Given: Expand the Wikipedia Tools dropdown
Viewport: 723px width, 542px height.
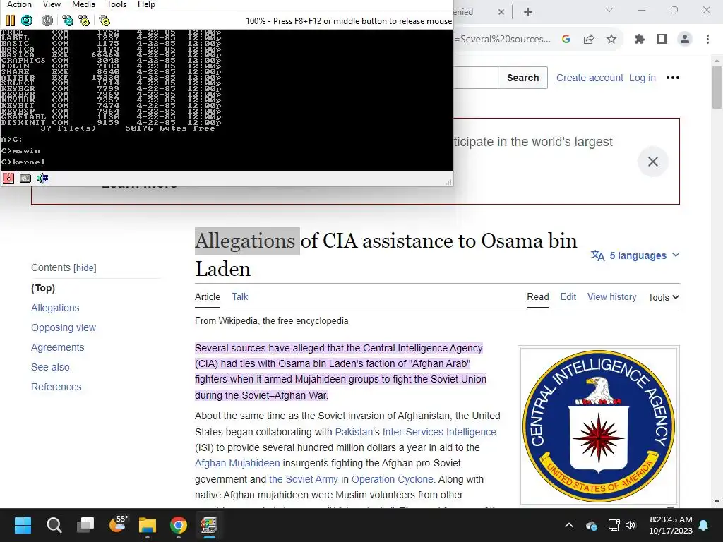Looking at the screenshot, I should [664, 297].
